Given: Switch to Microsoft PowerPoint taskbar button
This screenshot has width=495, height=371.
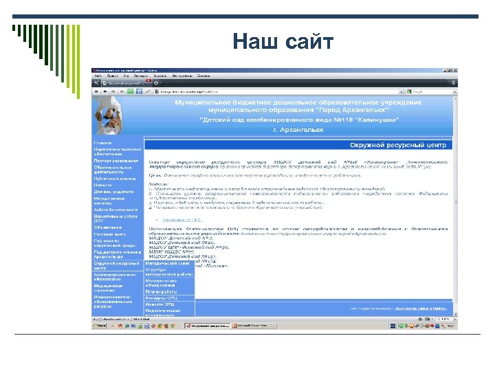Looking at the screenshot, I should (x=254, y=326).
